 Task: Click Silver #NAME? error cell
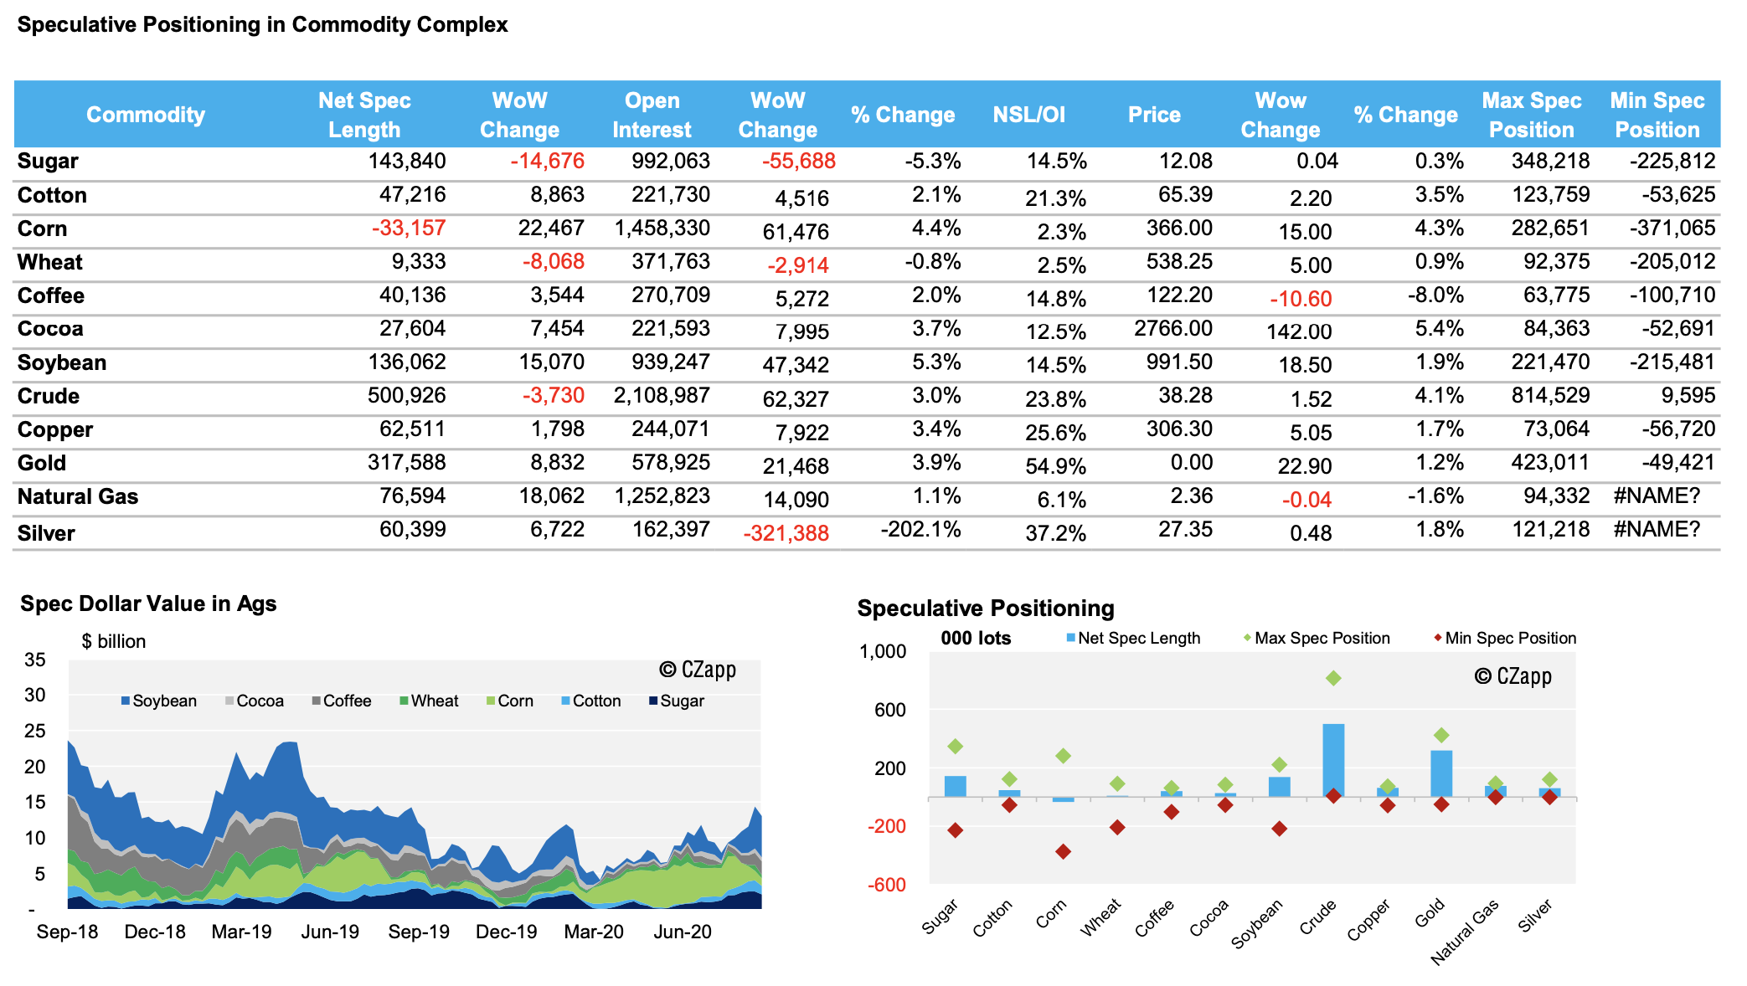pos(1657,529)
